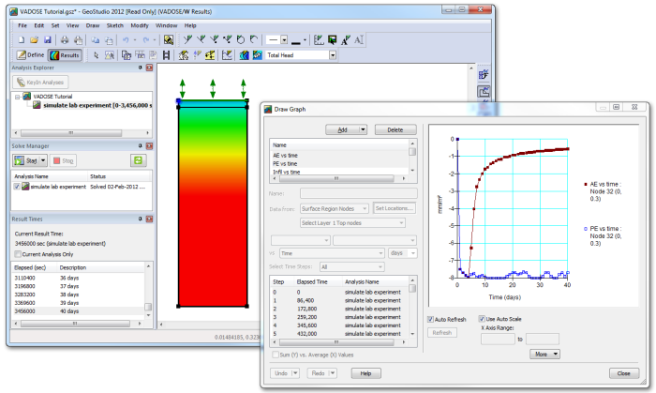This screenshot has width=656, height=393.
Task: Collapse the VADOSE Tutorial tree node
Action: [x=18, y=97]
